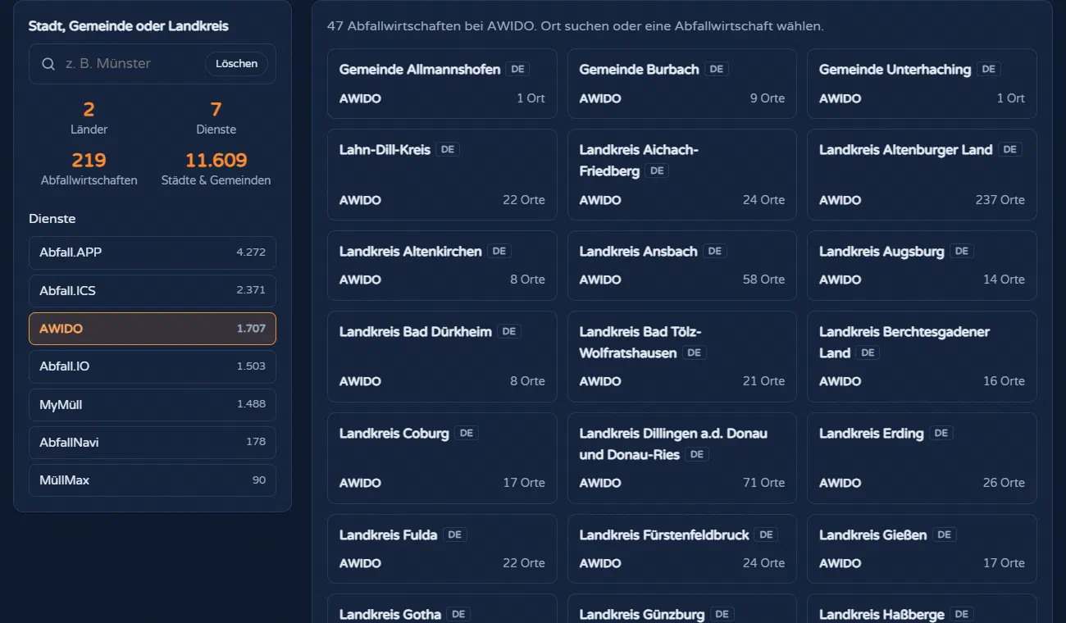Image resolution: width=1066 pixels, height=623 pixels.
Task: Select the AWIDO service filter
Action: [x=153, y=329]
